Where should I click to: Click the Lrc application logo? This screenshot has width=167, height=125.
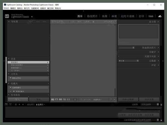7,16
